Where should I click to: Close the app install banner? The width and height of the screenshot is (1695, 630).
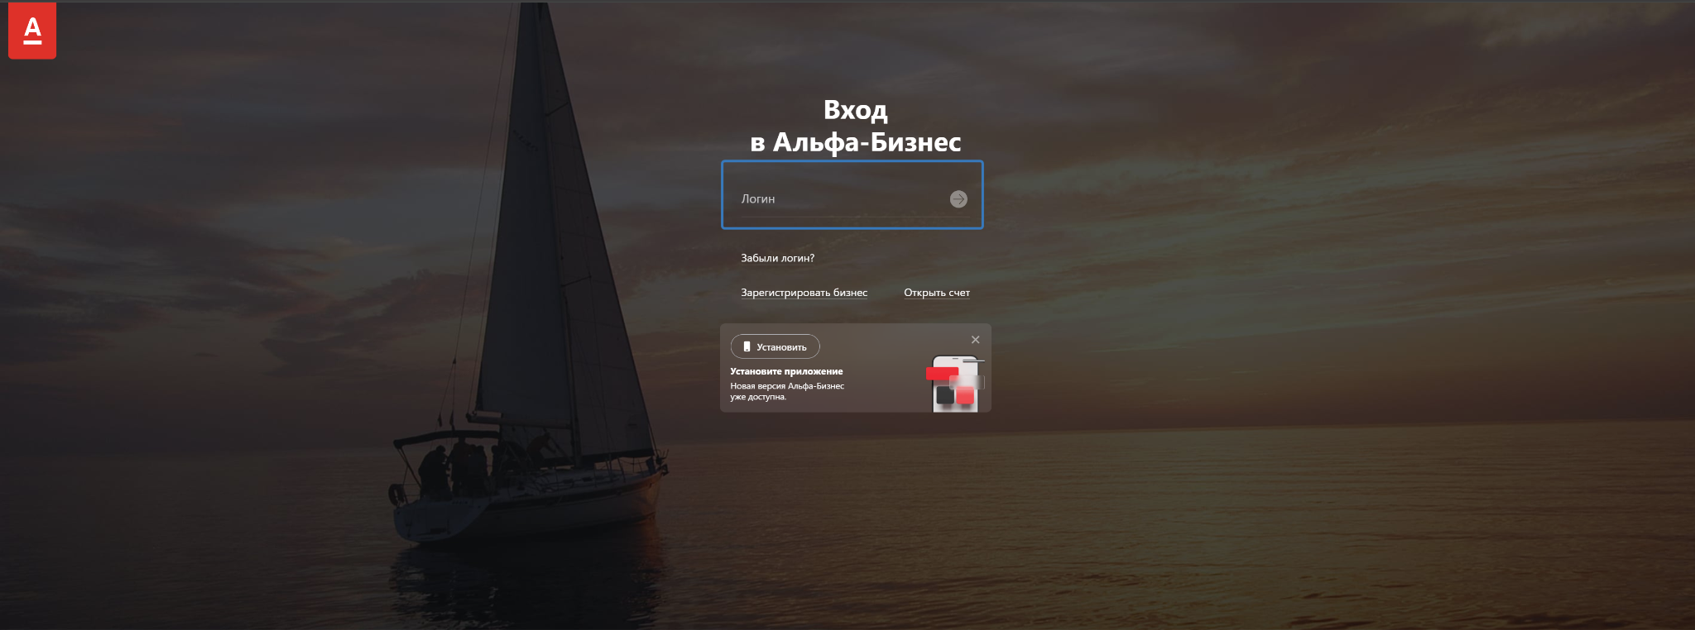(x=976, y=340)
